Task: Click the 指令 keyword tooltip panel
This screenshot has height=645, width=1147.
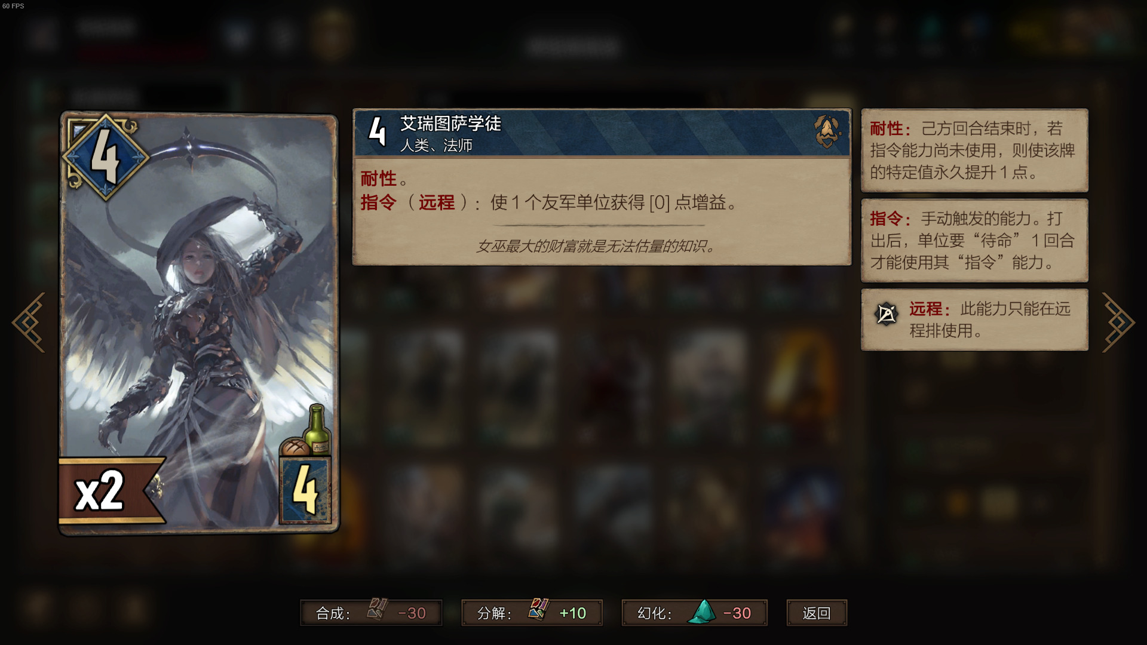Action: click(974, 240)
